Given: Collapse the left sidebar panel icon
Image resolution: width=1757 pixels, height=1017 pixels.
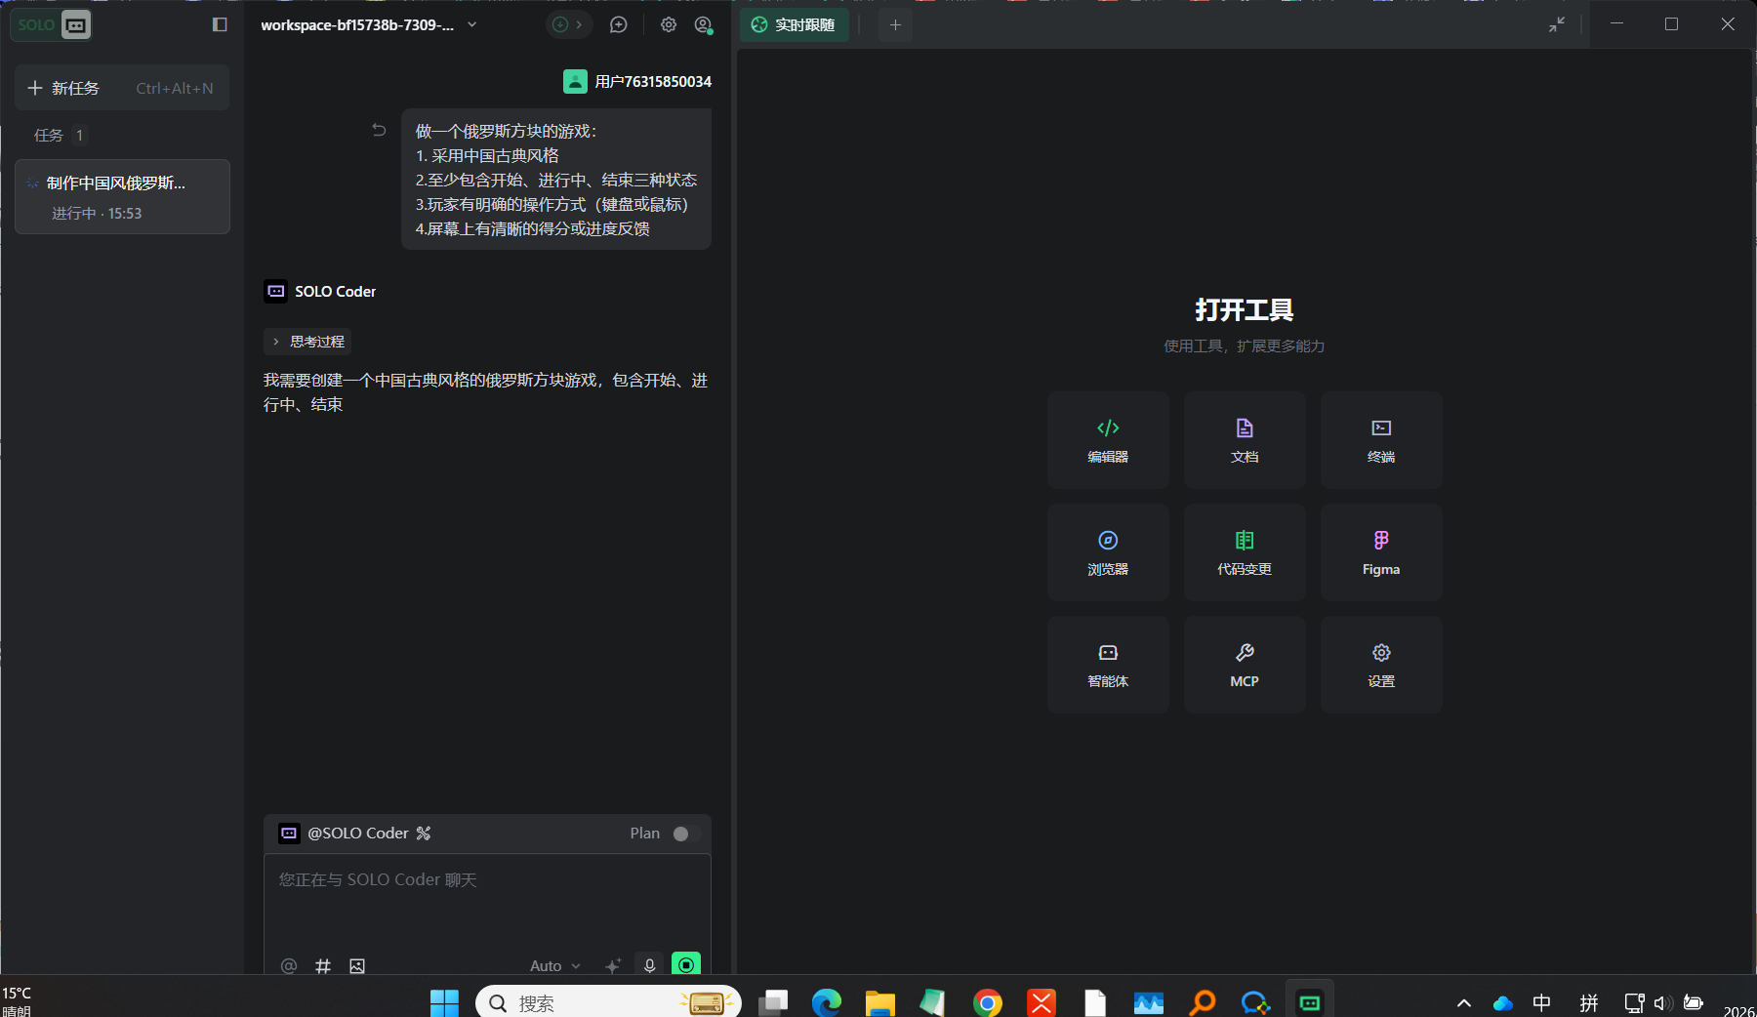Looking at the screenshot, I should [x=220, y=24].
